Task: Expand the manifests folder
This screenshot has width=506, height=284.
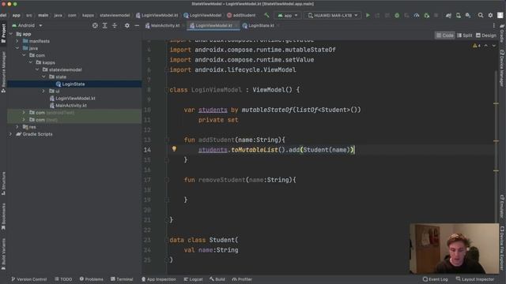Action: point(17,41)
